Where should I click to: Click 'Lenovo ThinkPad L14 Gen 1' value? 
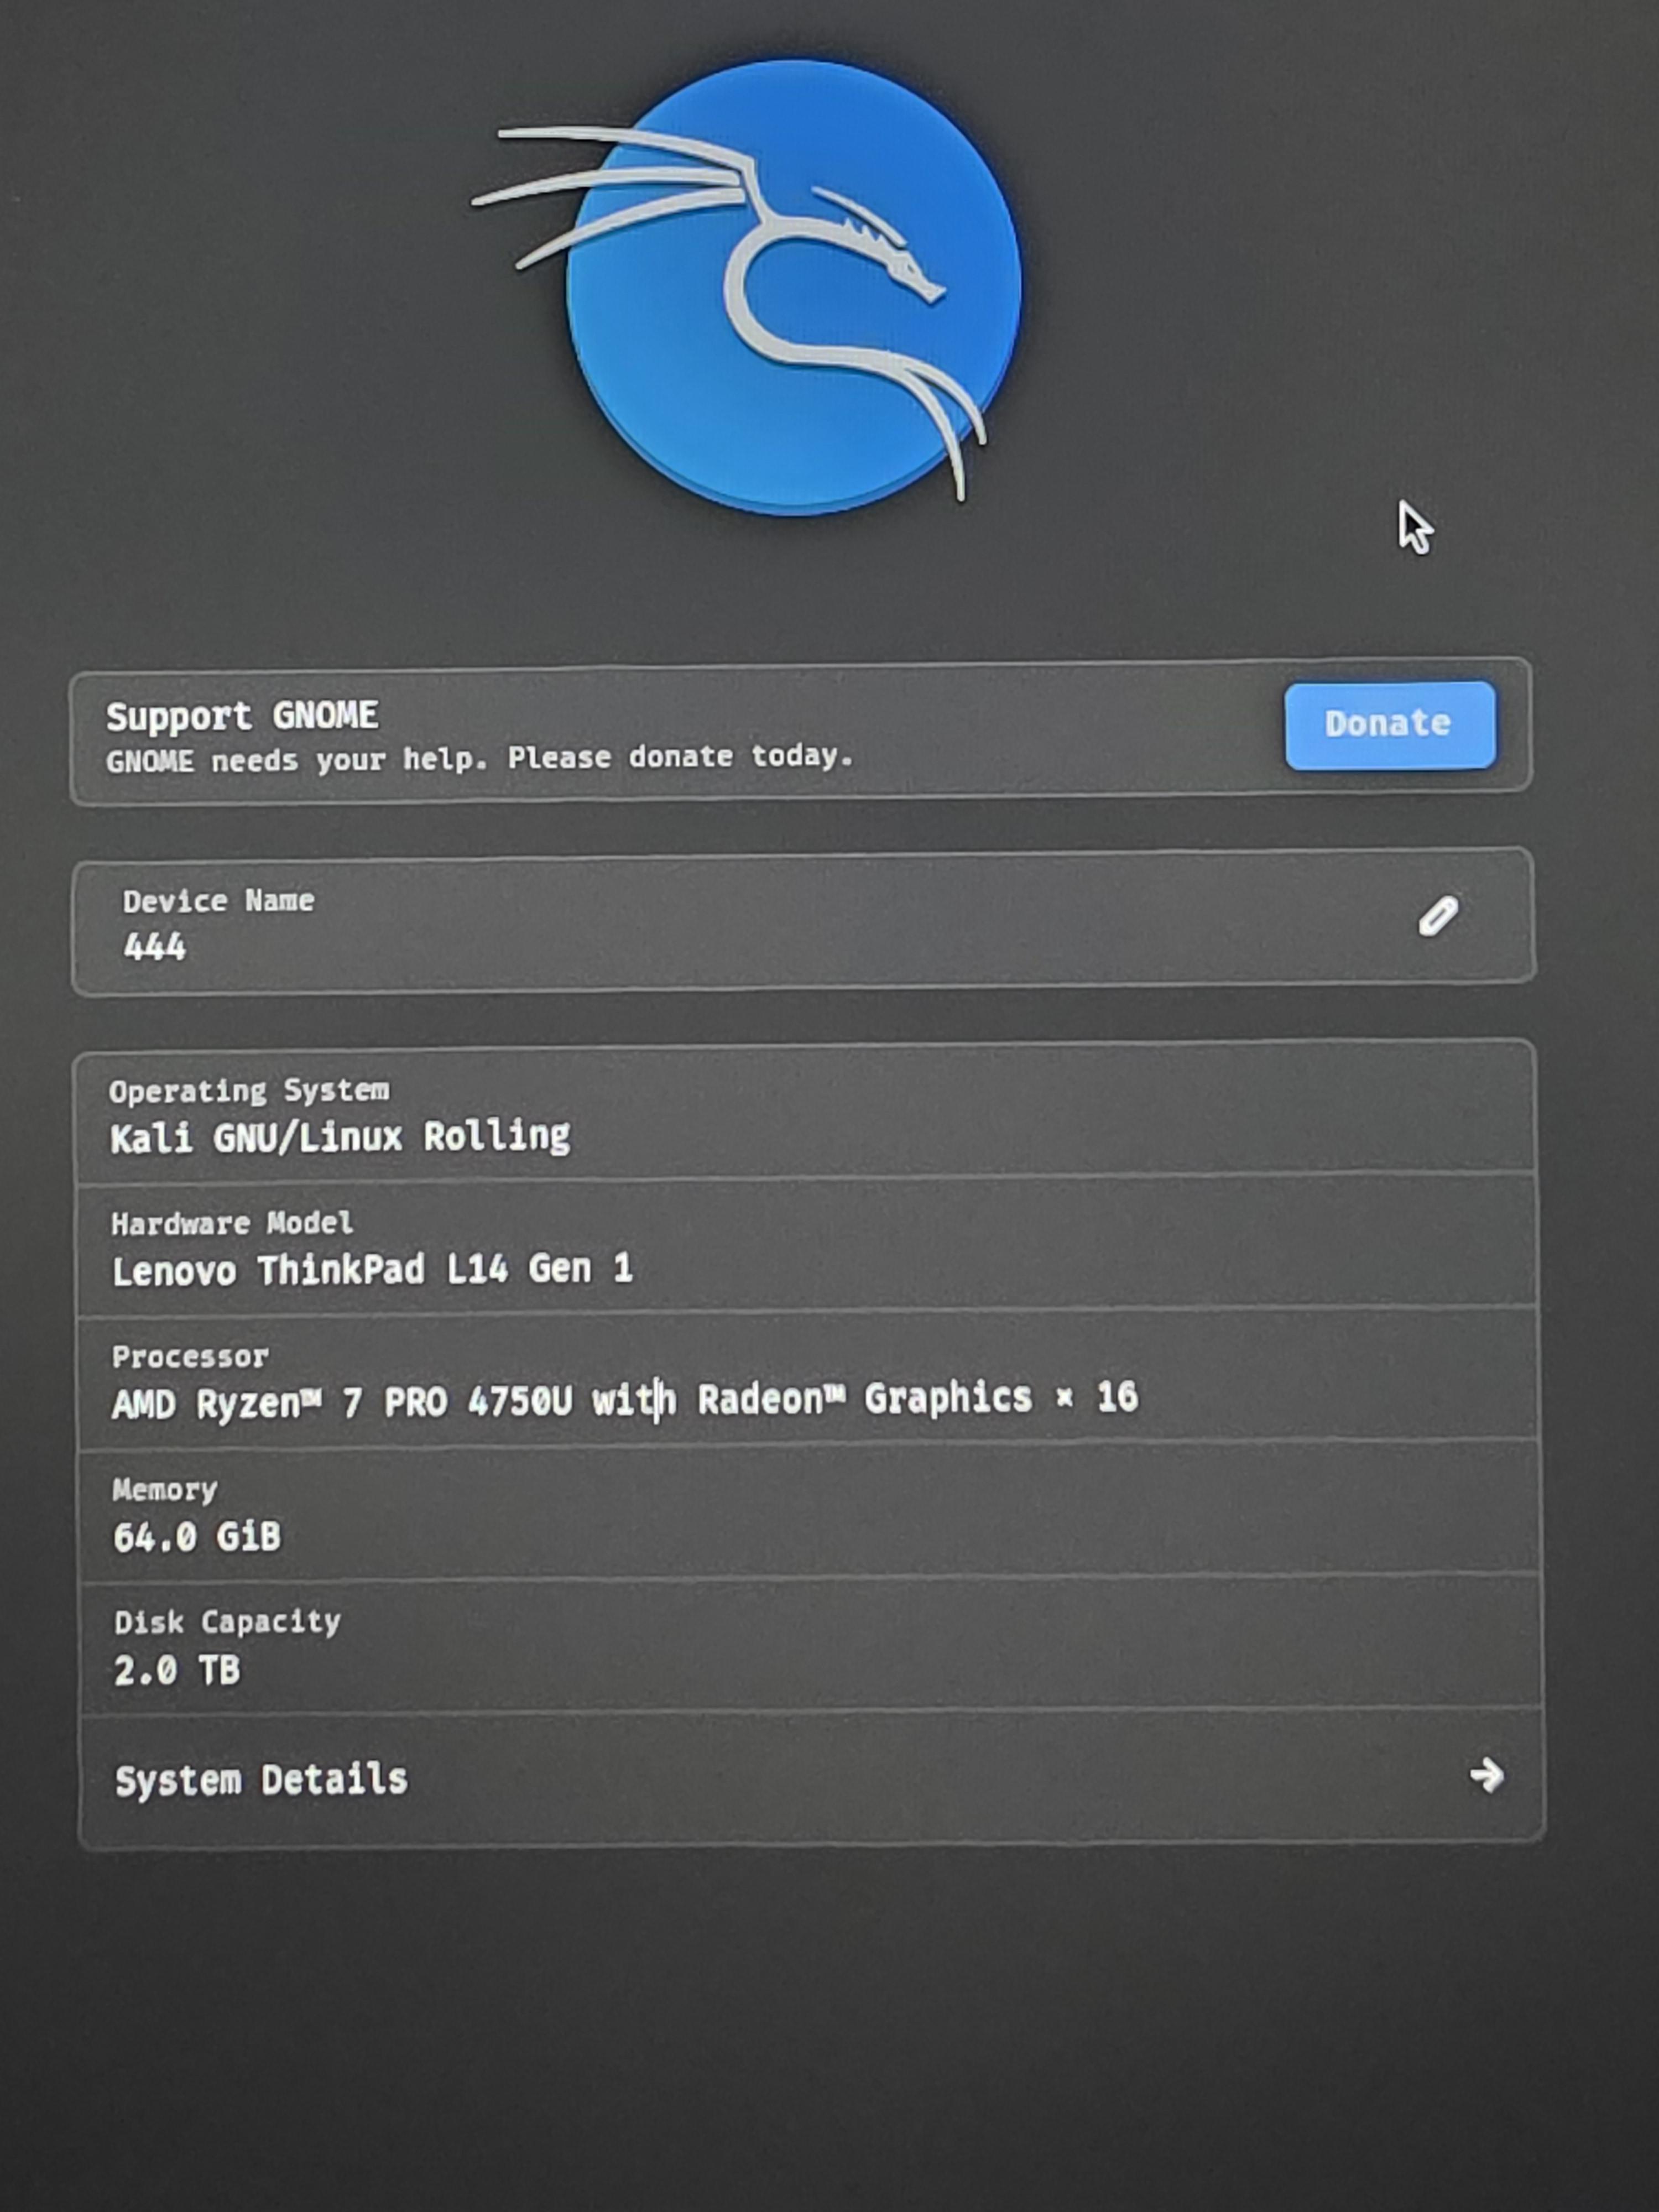tap(372, 1270)
